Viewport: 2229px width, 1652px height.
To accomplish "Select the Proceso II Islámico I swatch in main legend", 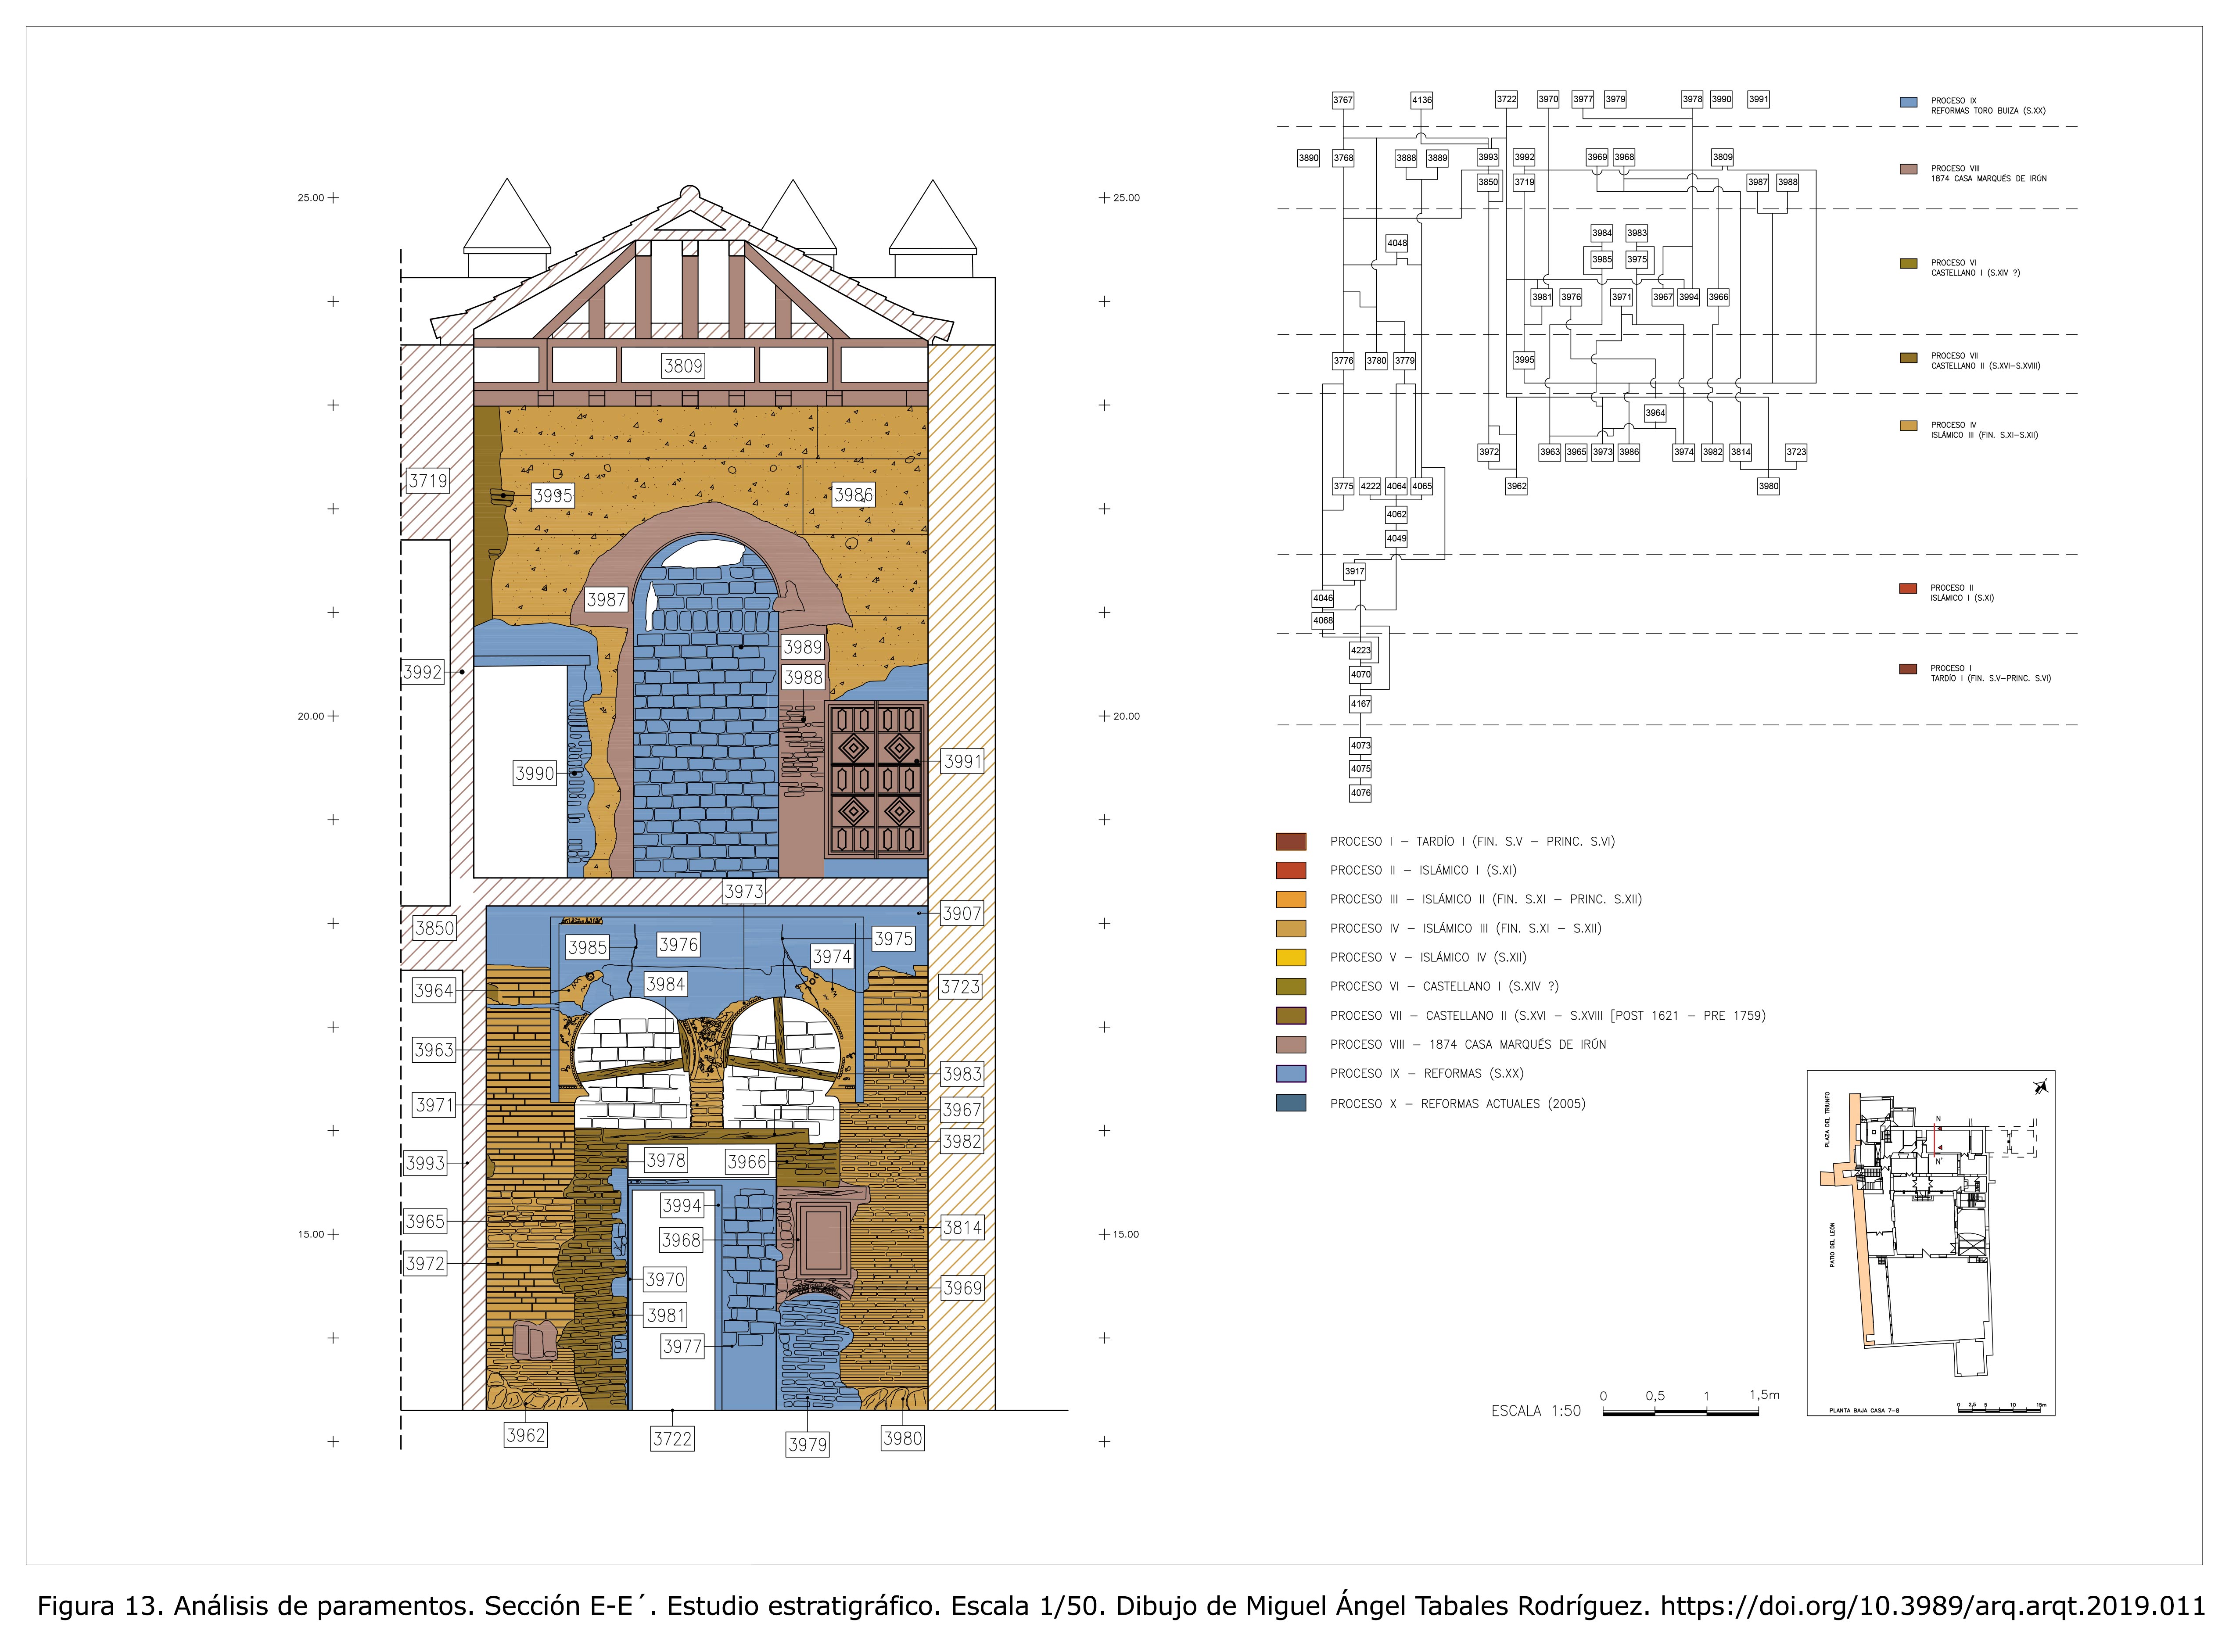I will (x=1291, y=871).
